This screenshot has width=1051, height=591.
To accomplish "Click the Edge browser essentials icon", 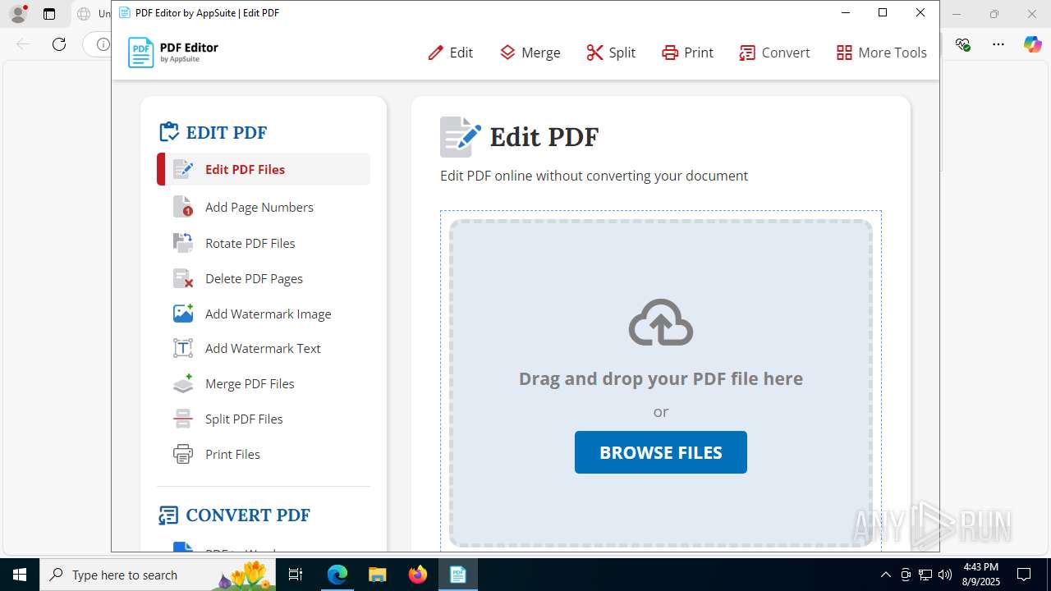I will pos(963,44).
